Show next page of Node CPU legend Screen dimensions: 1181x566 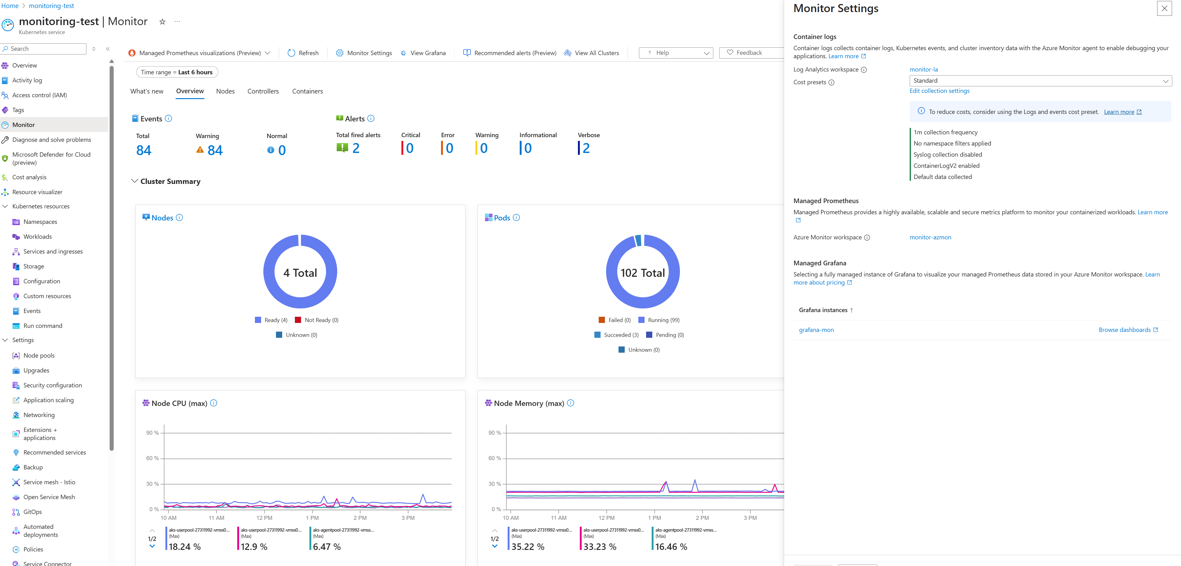152,546
